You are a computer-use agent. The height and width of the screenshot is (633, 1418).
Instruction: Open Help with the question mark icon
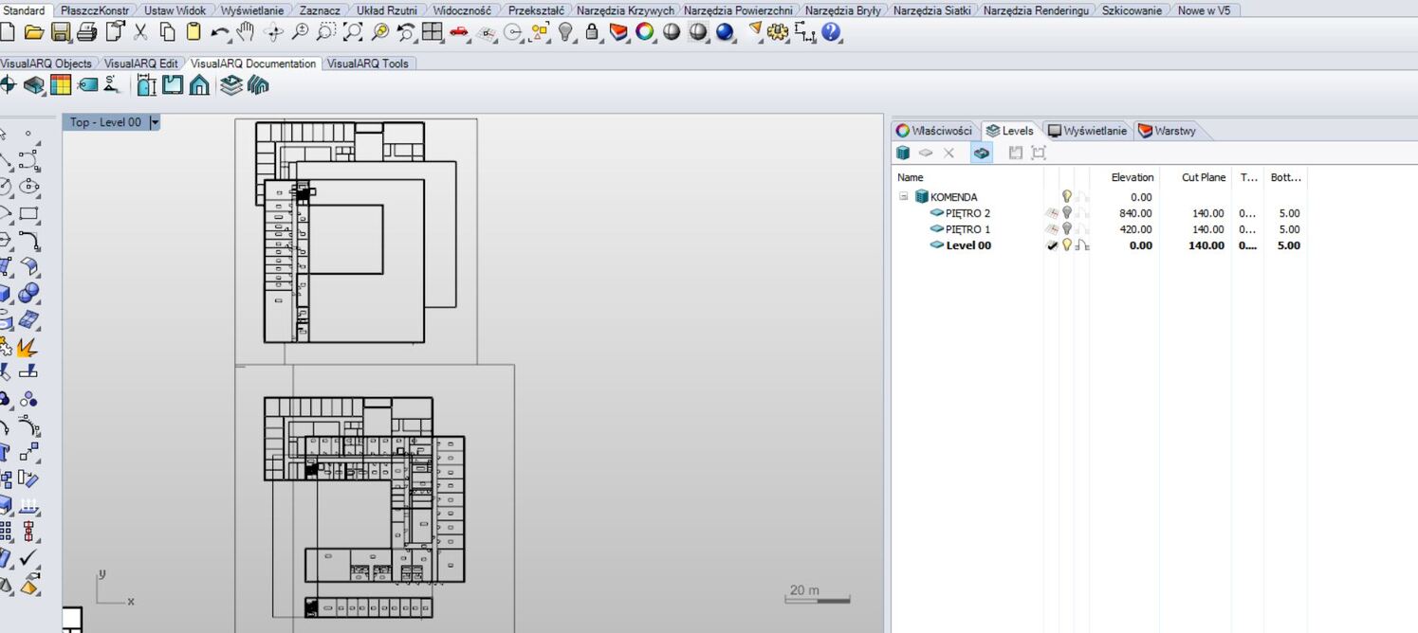pos(831,32)
